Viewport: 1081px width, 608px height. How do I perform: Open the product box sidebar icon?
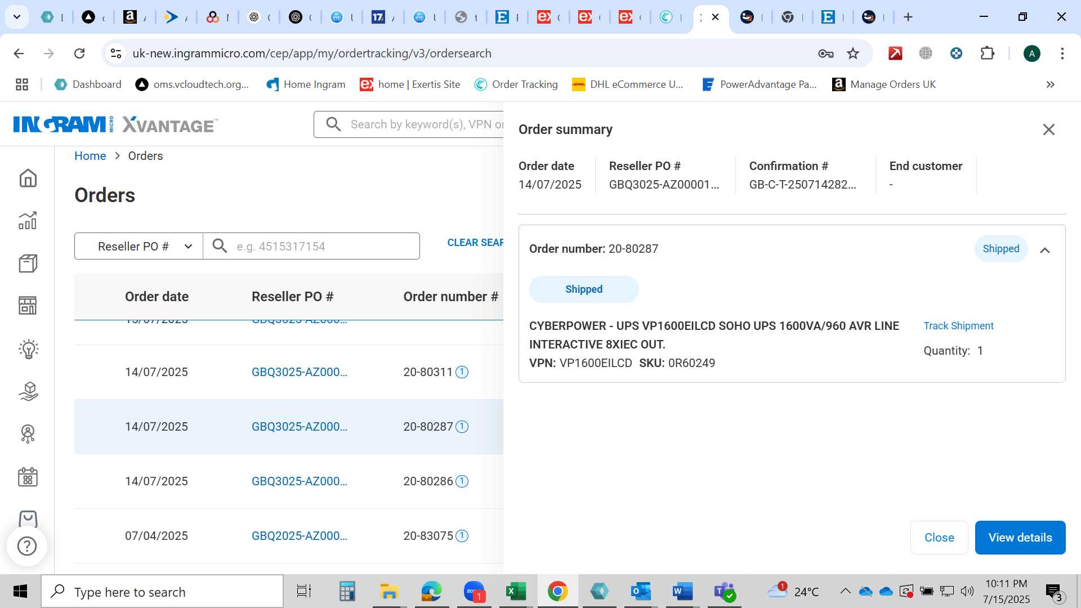click(28, 263)
